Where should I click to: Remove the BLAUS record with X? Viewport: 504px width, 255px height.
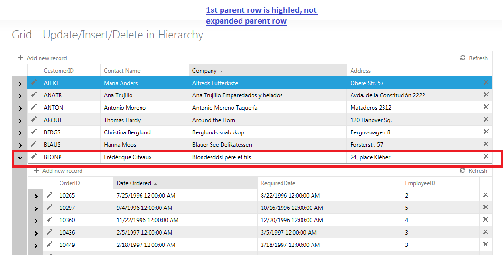click(486, 144)
